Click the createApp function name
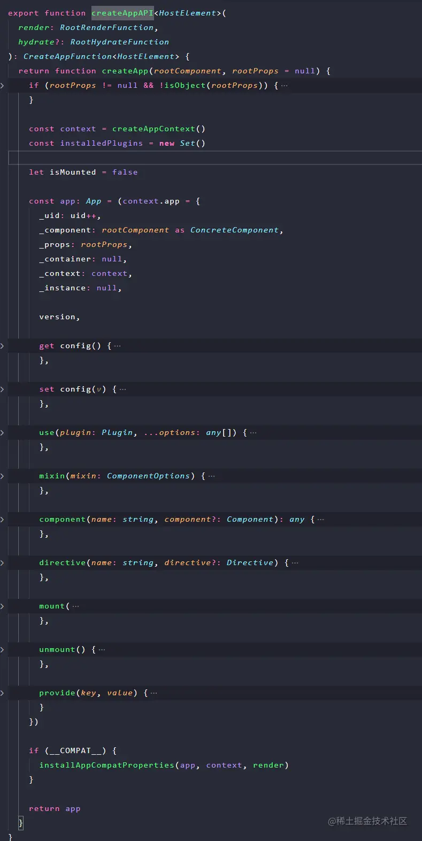The image size is (422, 841). (125, 71)
